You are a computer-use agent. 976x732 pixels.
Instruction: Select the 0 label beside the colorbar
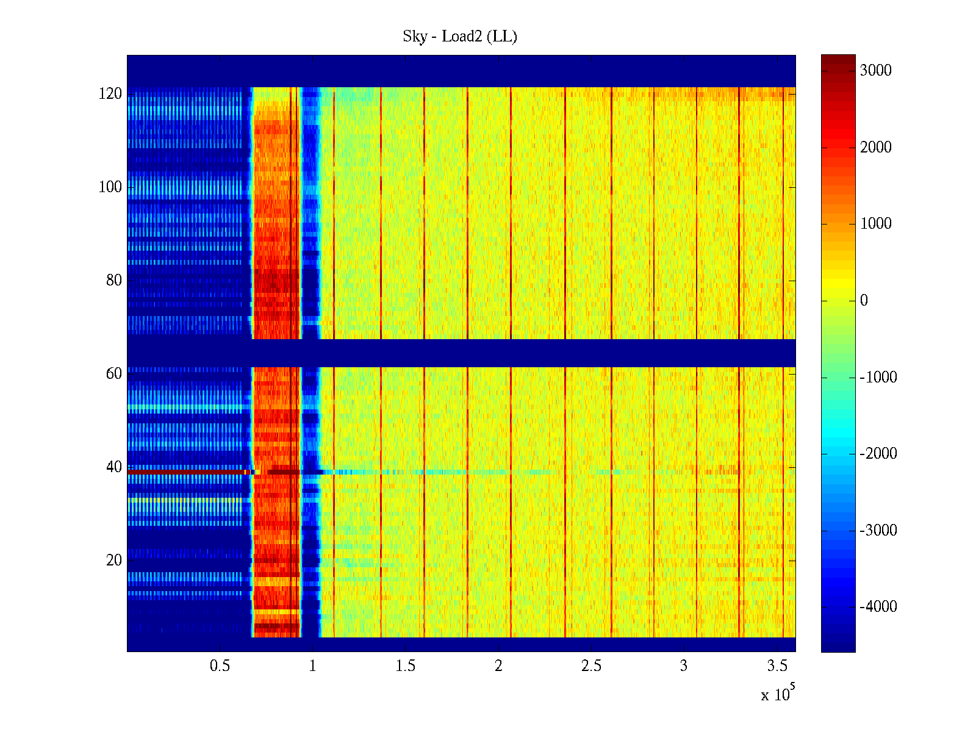point(864,301)
